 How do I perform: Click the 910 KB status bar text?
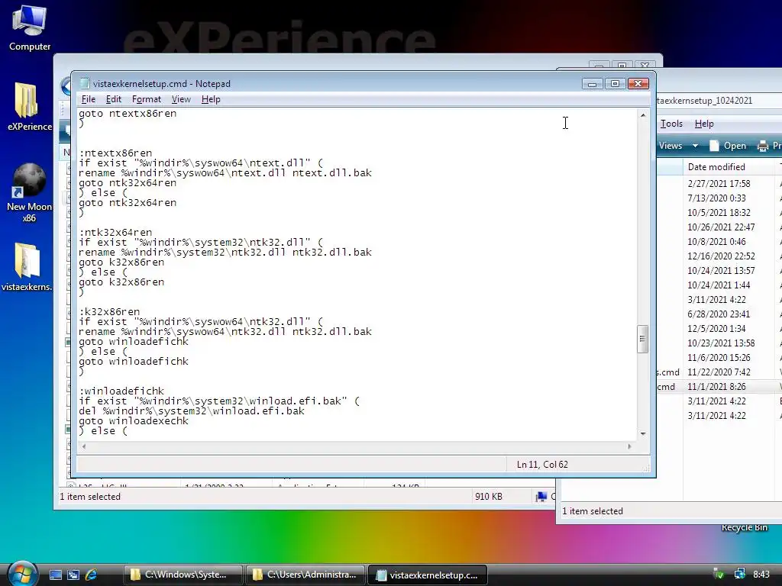tap(488, 496)
